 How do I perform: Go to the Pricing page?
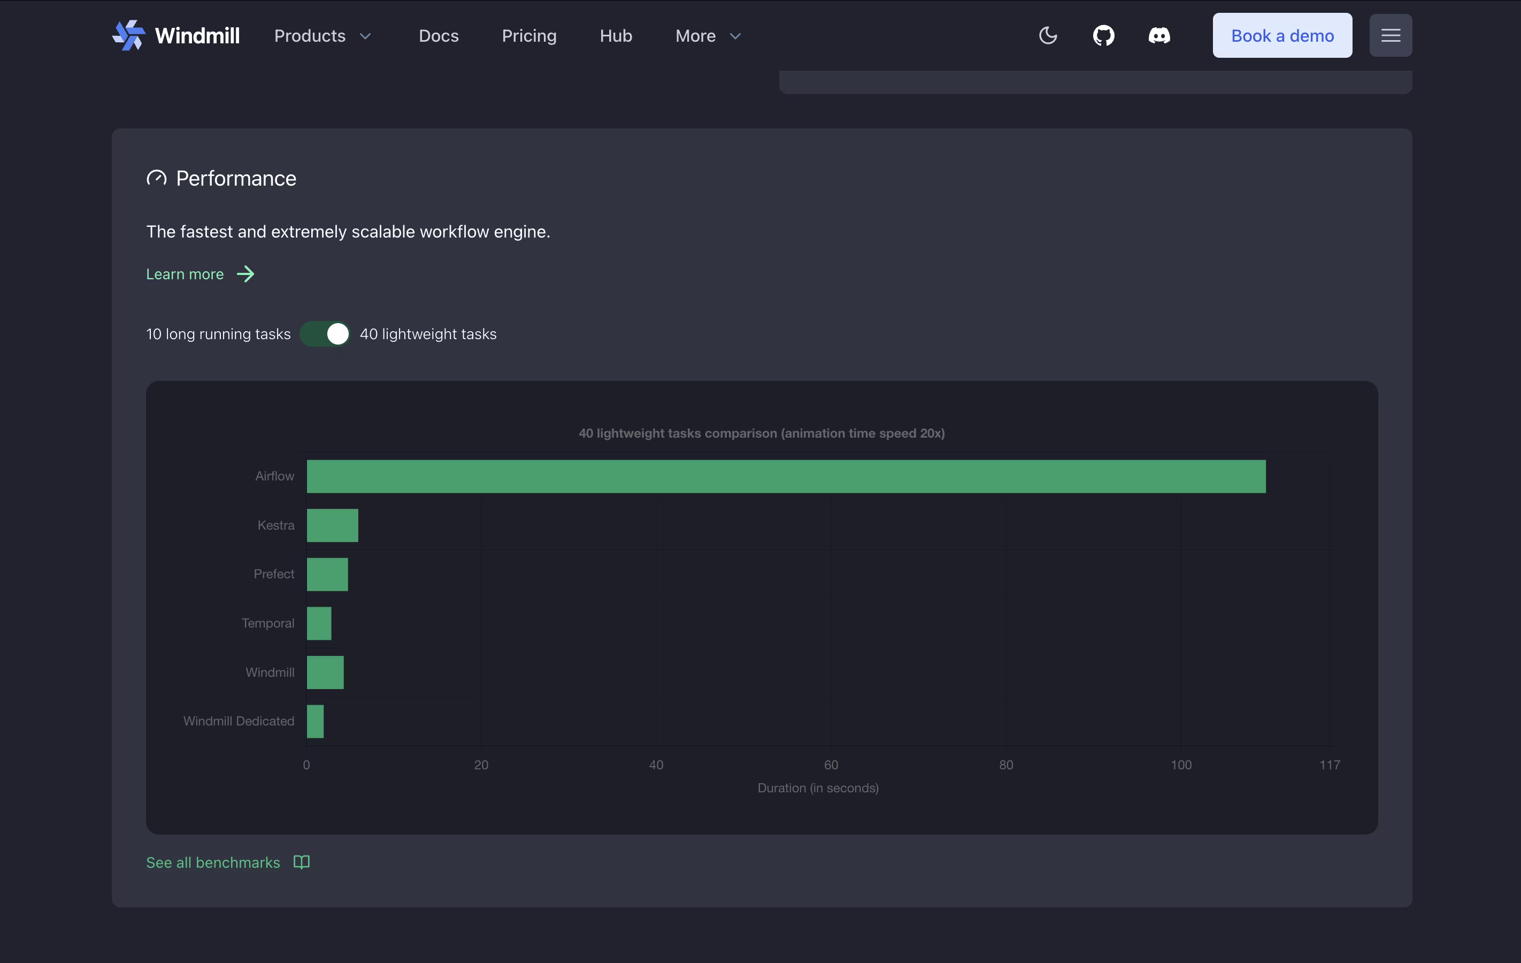[529, 36]
